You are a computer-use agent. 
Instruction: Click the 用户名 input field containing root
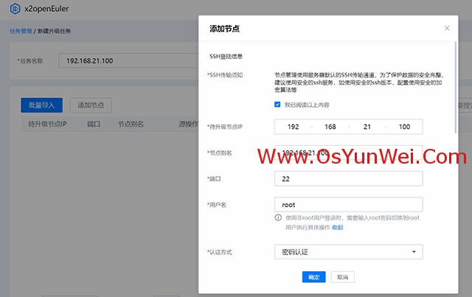pyautogui.click(x=348, y=205)
